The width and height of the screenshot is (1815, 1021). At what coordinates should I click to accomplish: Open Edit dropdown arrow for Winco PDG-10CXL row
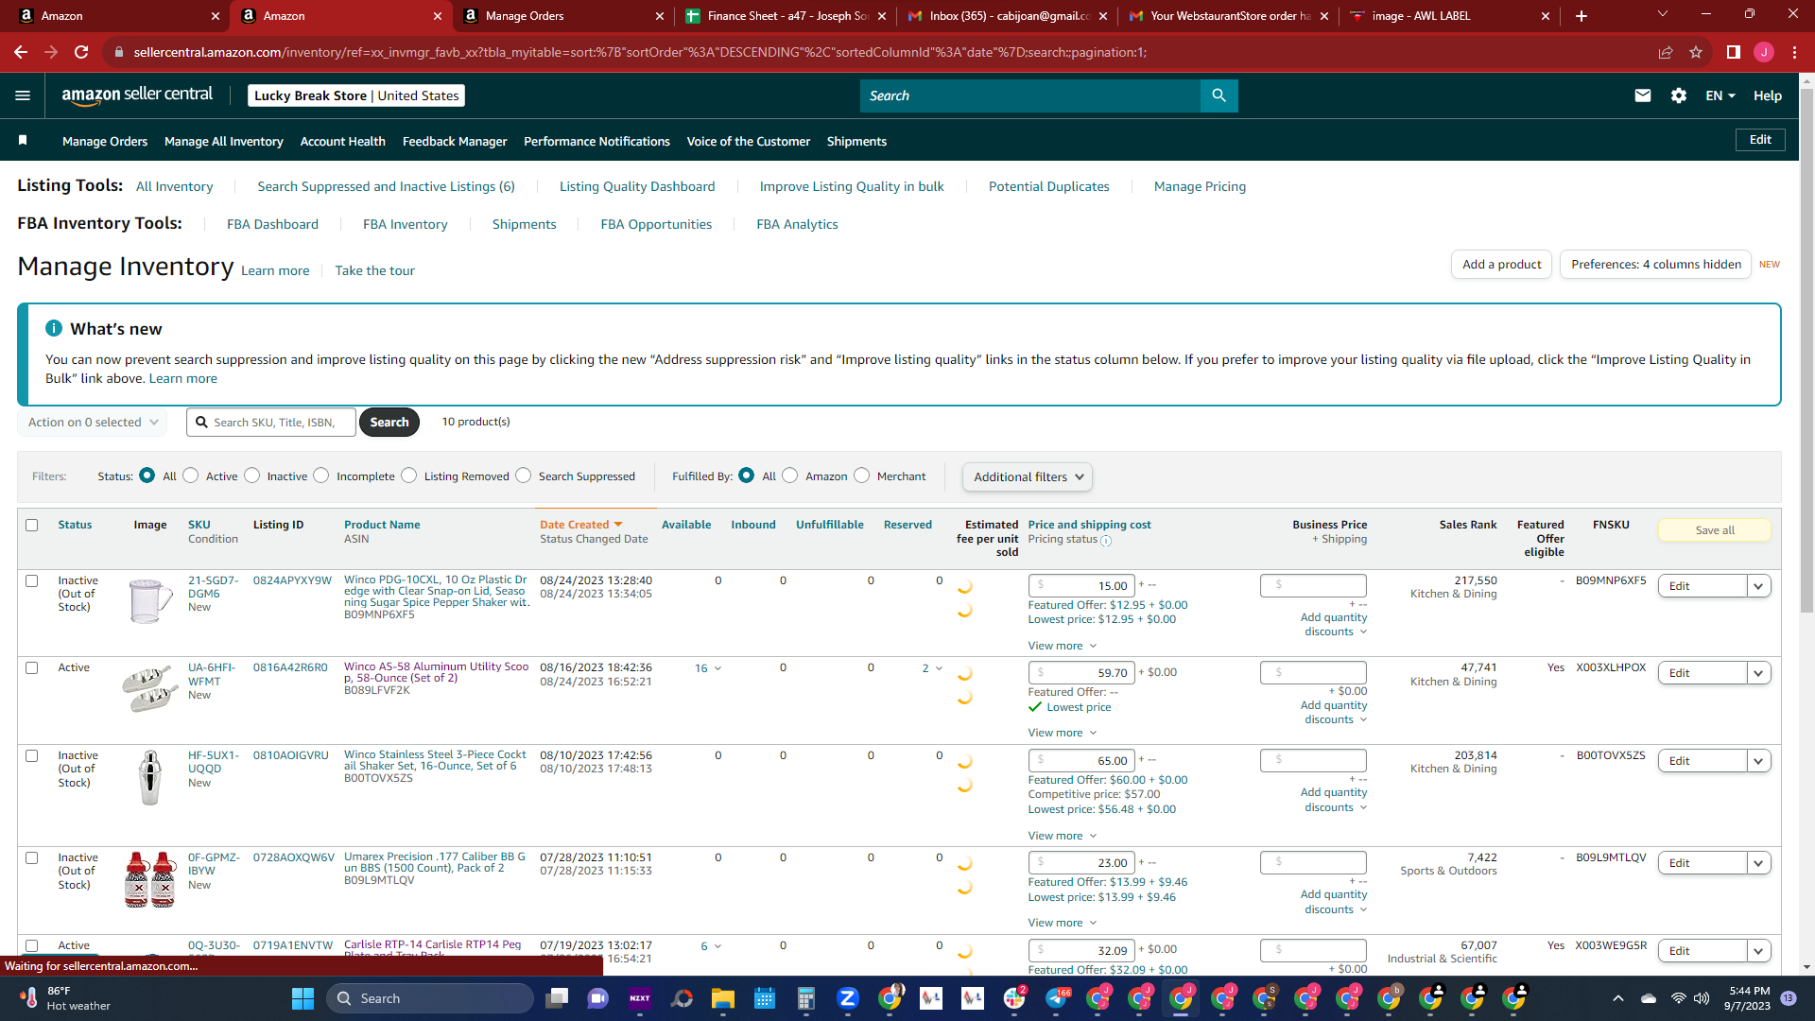pos(1758,586)
